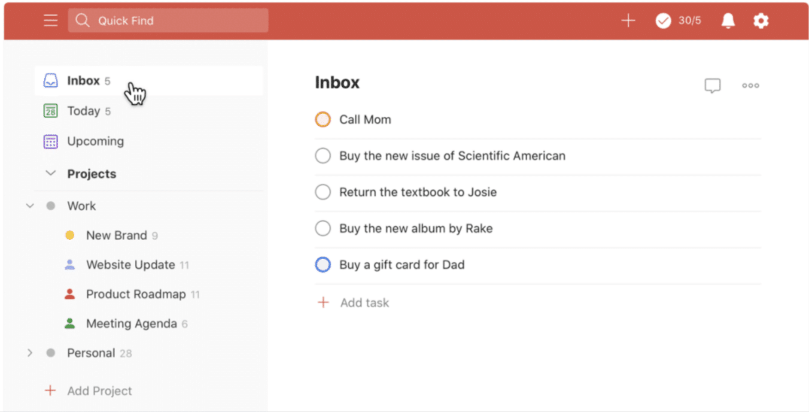Click Add Project in sidebar
Image resolution: width=809 pixels, height=412 pixels.
tap(99, 391)
